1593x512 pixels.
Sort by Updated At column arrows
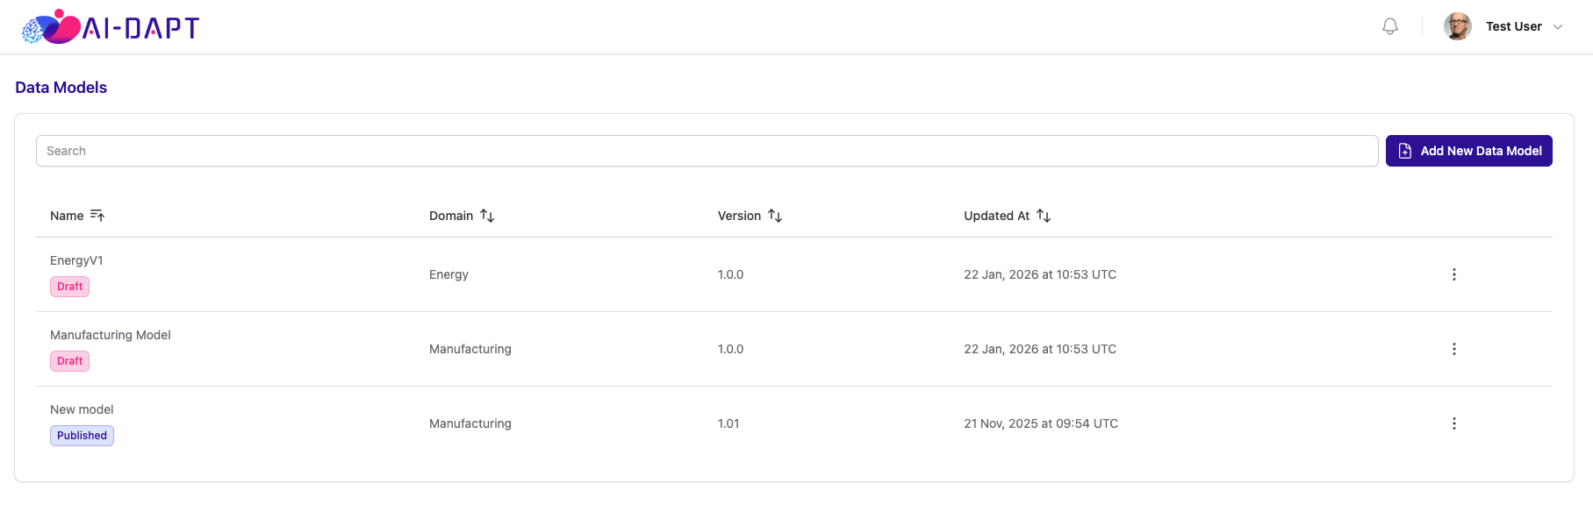pos(1044,216)
